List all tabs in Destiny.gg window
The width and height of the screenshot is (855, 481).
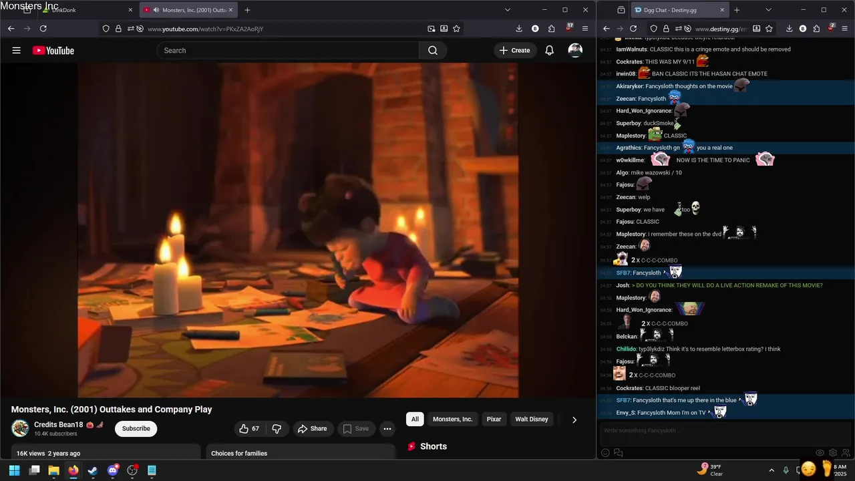coord(768,10)
